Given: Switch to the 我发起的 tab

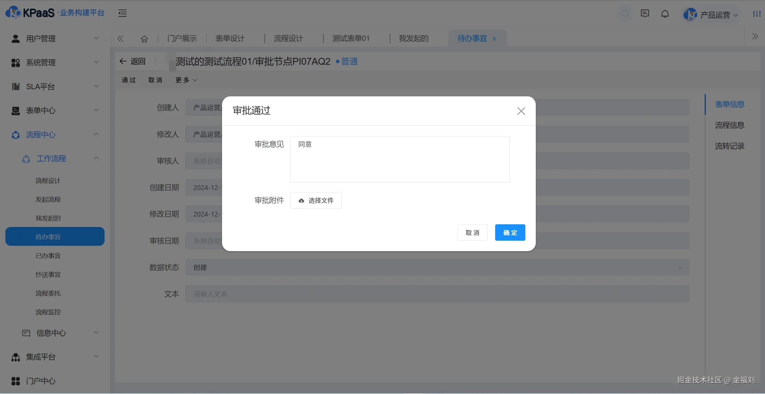Looking at the screenshot, I should coord(414,38).
